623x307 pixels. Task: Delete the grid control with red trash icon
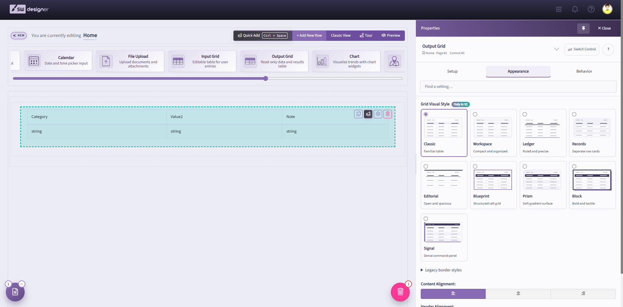[x=388, y=114]
